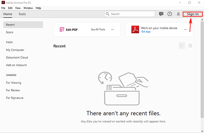The width and height of the screenshot is (204, 133).
Task: Click See All Tools link
Action: (97, 29)
